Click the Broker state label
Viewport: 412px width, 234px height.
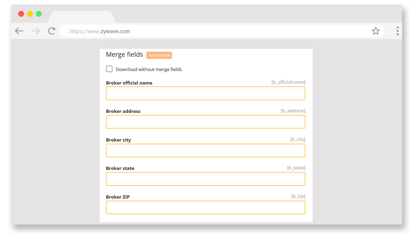120,168
